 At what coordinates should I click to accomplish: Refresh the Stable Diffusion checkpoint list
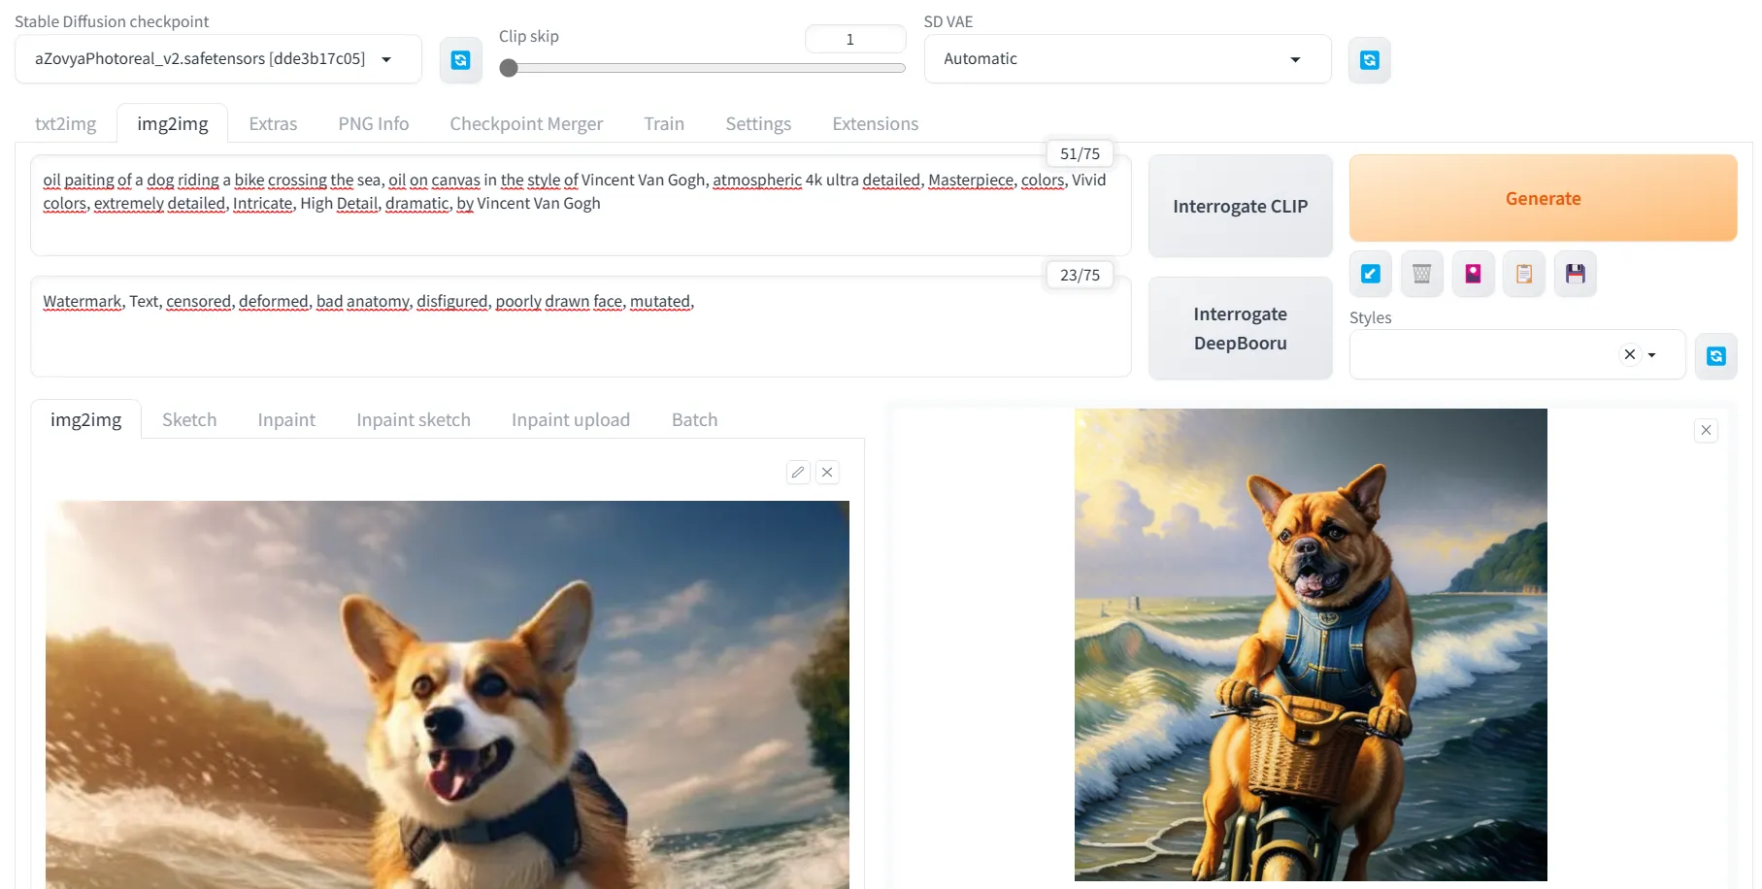[x=460, y=60]
